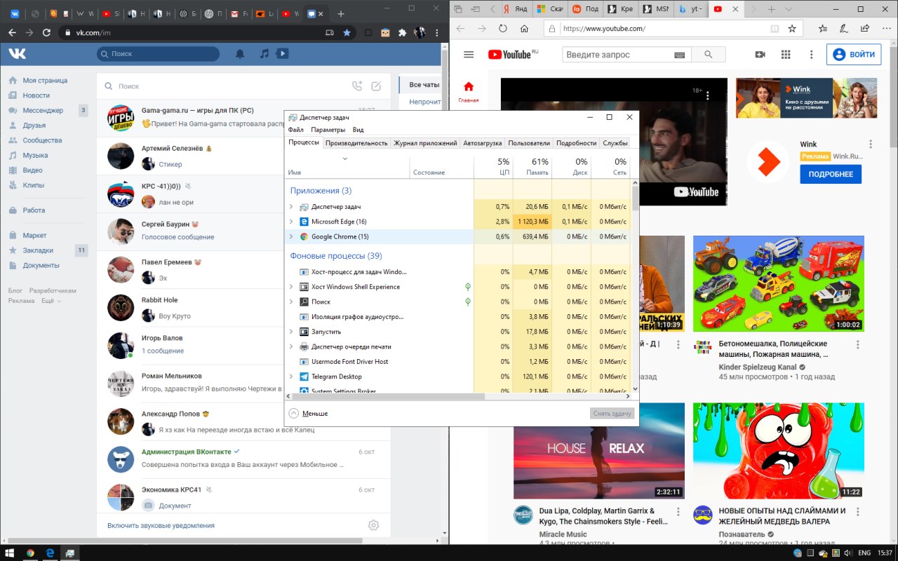Image resolution: width=898 pixels, height=561 pixels.
Task: Open Мессенджер in VK sidebar
Action: tap(43, 110)
